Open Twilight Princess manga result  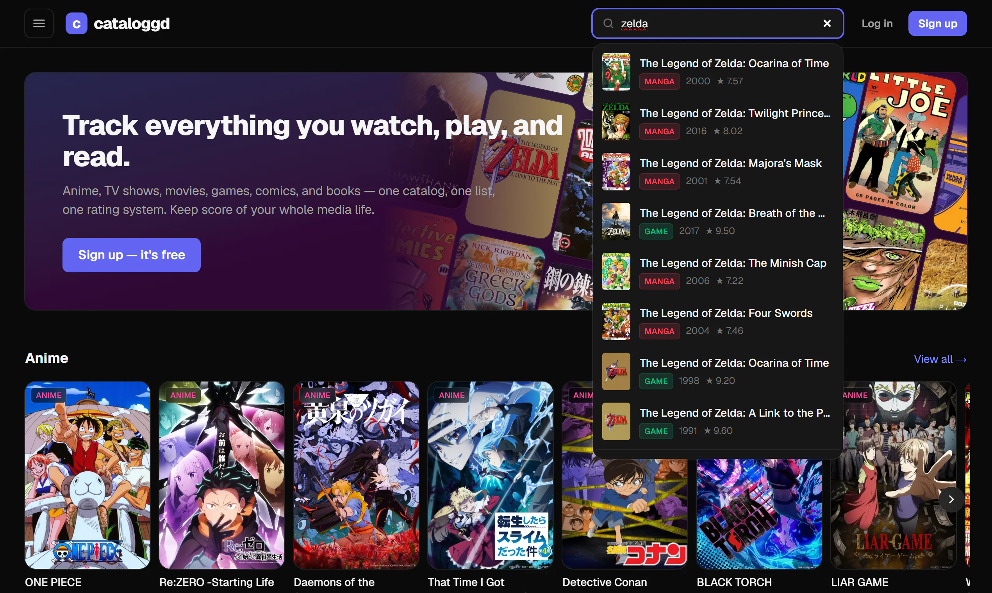[717, 122]
